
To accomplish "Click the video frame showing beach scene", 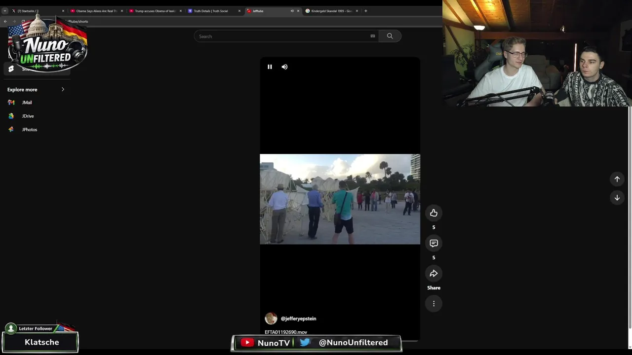I will pos(340,199).
